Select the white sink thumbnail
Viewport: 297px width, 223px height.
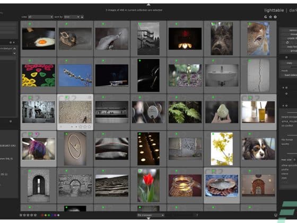pyautogui.click(x=222, y=75)
